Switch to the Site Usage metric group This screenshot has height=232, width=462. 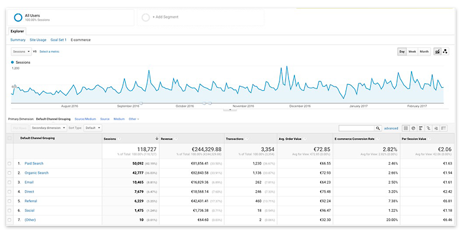pyautogui.click(x=38, y=40)
